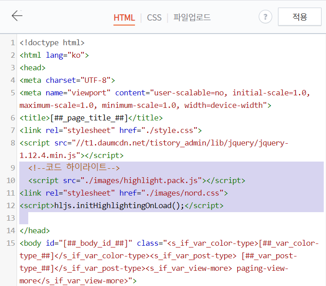Click the opening <head> tag line
Screen dimensions: 326x286
(32, 68)
